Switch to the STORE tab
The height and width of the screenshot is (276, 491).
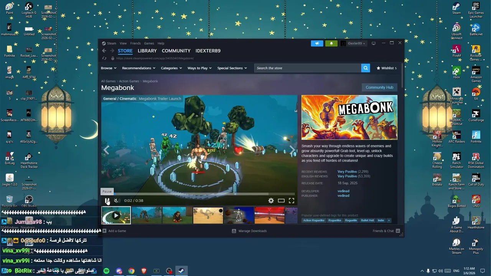(125, 51)
